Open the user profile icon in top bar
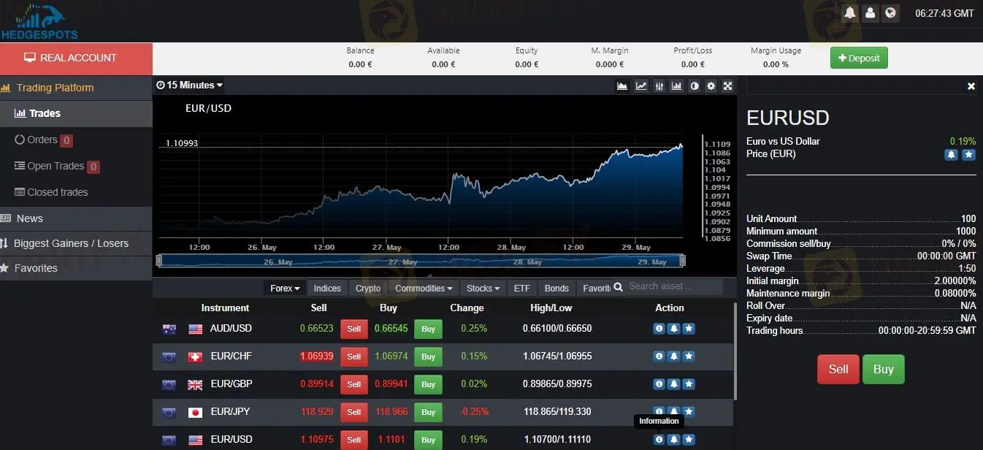Viewport: 983px width, 450px height. pos(870,12)
